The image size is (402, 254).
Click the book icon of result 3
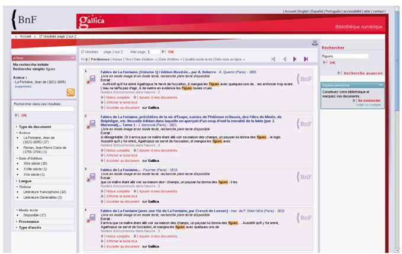point(92,177)
